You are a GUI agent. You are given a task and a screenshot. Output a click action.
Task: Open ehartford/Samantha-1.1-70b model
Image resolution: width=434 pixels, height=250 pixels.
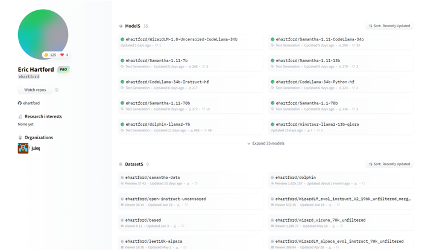coord(341,106)
